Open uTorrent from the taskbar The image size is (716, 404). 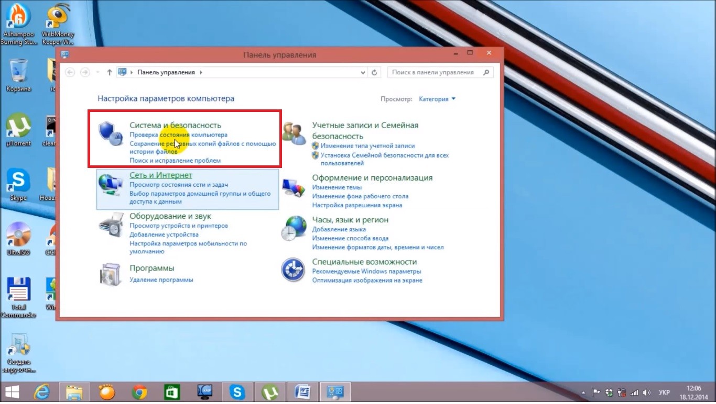tap(270, 392)
